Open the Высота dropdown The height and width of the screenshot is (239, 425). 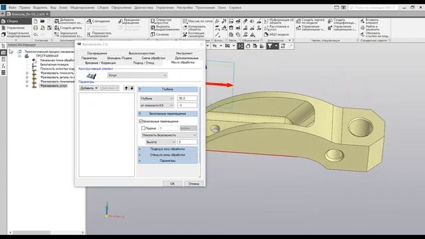[x=161, y=142]
